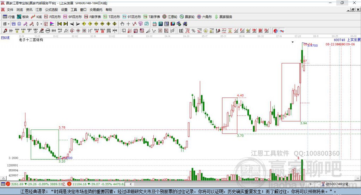Open the 帮助 menu

click(x=109, y=10)
